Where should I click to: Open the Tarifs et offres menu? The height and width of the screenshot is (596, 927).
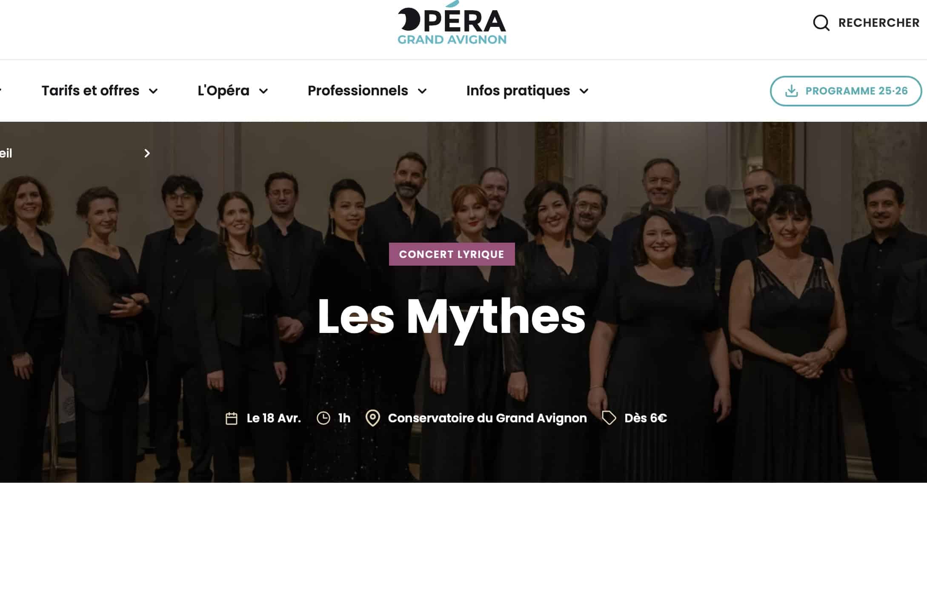pyautogui.click(x=90, y=91)
